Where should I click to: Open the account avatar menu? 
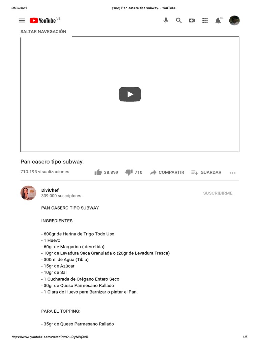click(234, 21)
